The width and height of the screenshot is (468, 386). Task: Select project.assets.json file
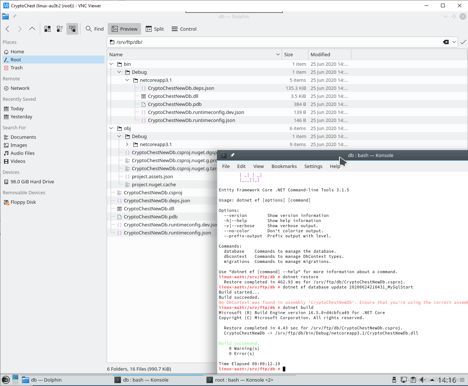pyautogui.click(x=152, y=176)
